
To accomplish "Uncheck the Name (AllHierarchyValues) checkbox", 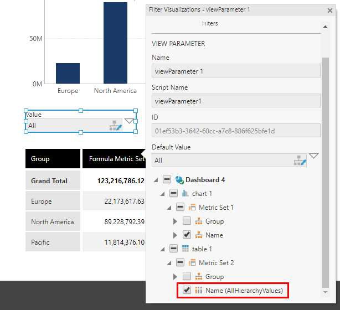I will coord(187,290).
